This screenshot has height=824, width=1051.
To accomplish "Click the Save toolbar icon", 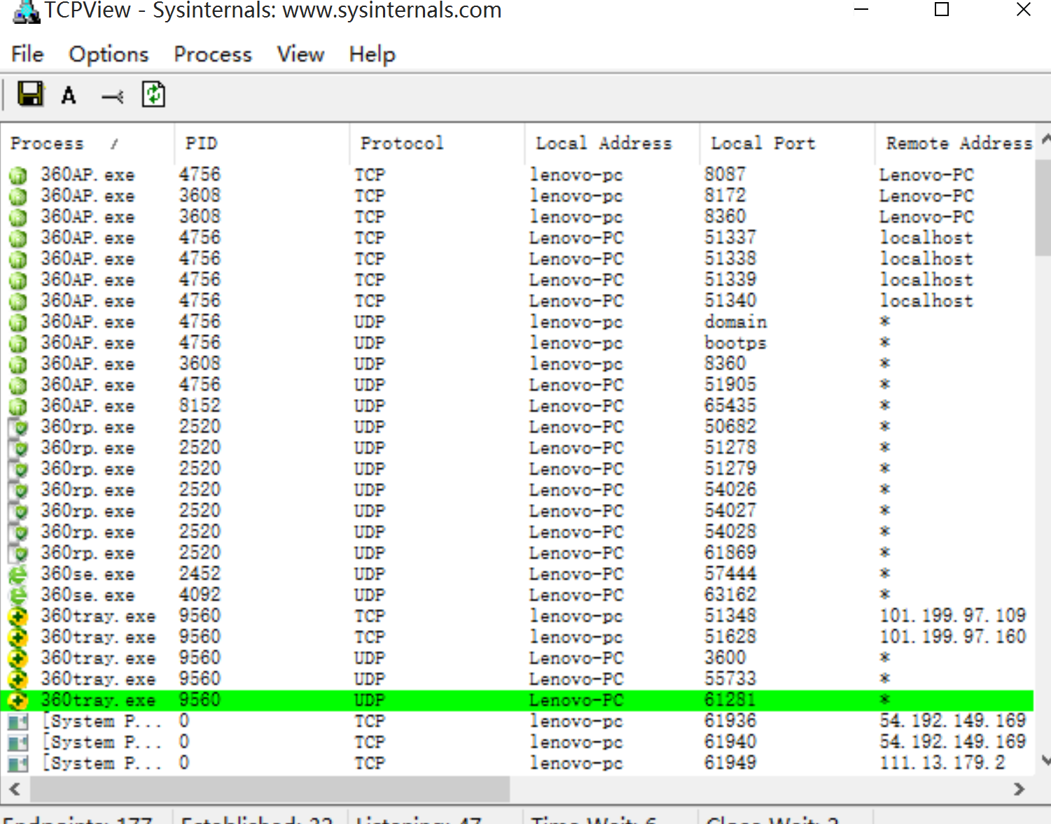I will point(30,95).
